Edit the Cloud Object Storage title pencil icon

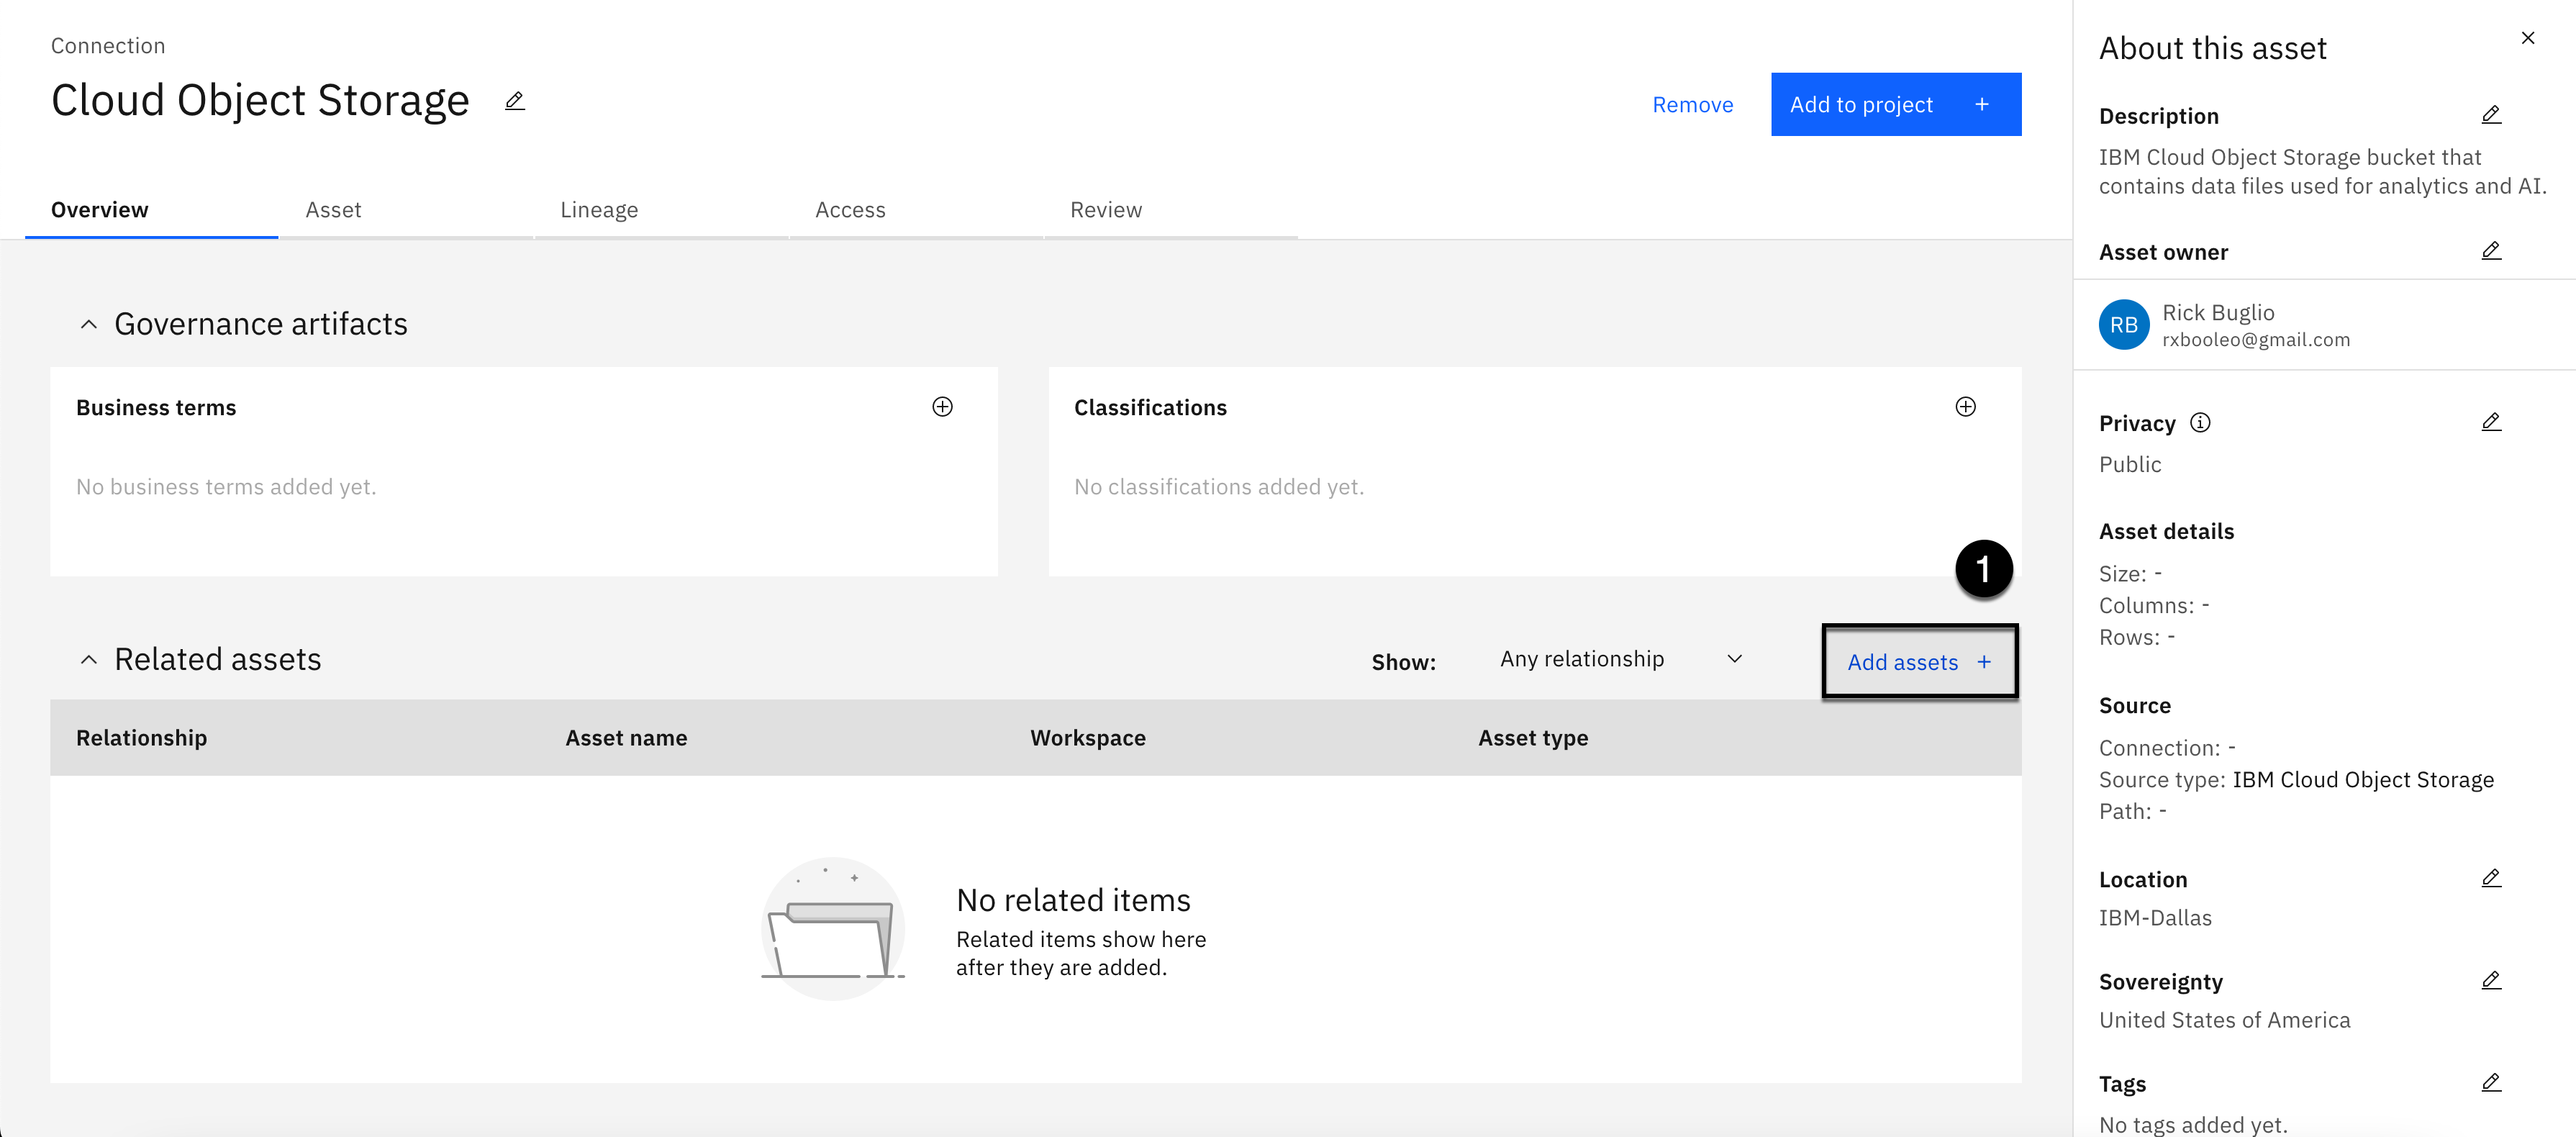(x=515, y=101)
